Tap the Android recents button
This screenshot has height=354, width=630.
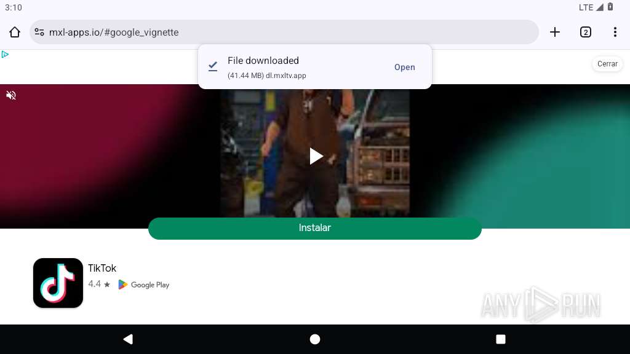501,339
